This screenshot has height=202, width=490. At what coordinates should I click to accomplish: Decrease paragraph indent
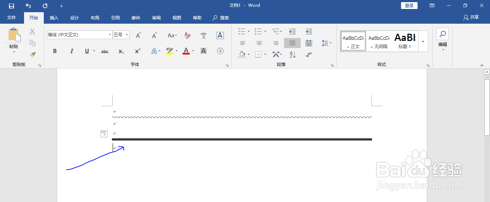(x=292, y=32)
